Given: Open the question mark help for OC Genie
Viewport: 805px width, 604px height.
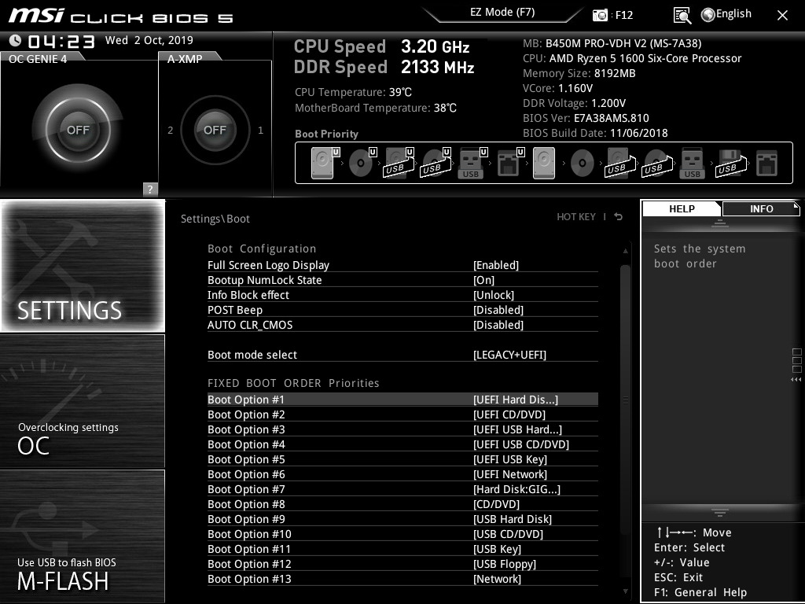Looking at the screenshot, I should tap(150, 189).
